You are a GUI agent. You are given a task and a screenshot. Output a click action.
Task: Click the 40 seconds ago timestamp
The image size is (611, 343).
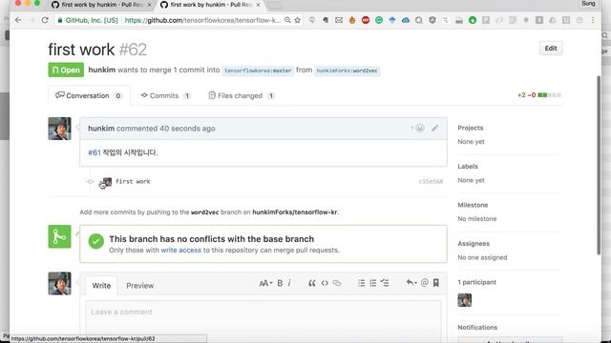pyautogui.click(x=187, y=129)
